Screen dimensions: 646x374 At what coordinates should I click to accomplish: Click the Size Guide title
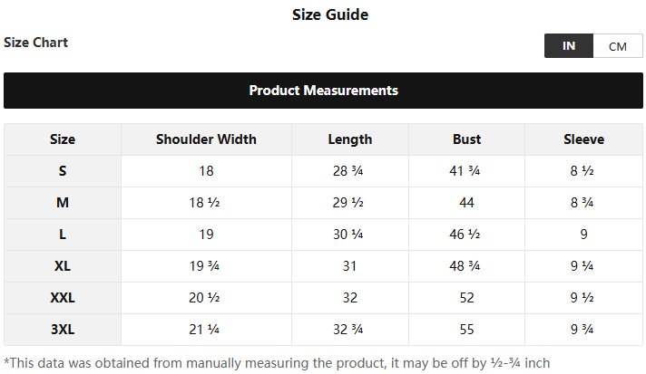coord(330,14)
